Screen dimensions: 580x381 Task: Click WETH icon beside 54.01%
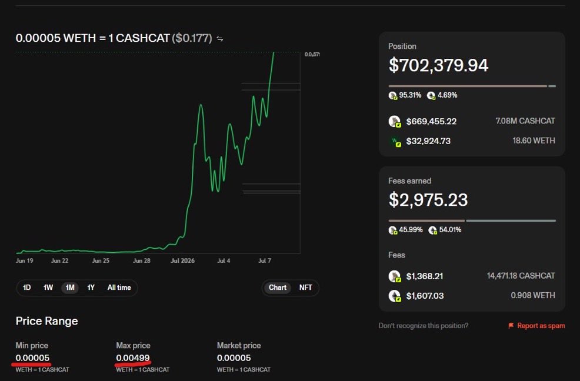coord(433,230)
